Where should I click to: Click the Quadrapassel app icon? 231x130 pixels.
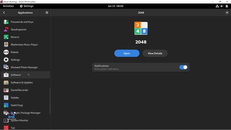tap(6, 30)
